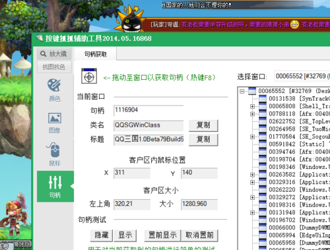Image resolution: width=330 pixels, height=250 pixels.
Task: Copy the class name QQSGWinClass
Action: pos(203,125)
